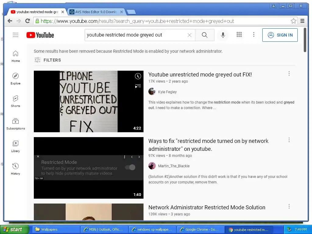Click Chrome forward arrow
The height and width of the screenshot is (234, 312).
click(x=19, y=21)
